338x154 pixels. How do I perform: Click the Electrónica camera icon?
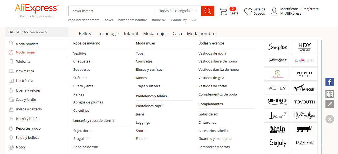click(11, 81)
